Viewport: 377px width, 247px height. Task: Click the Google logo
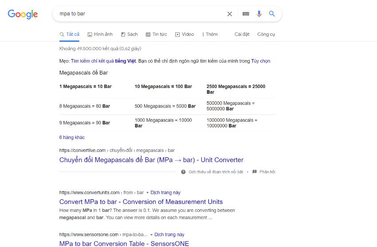(23, 14)
